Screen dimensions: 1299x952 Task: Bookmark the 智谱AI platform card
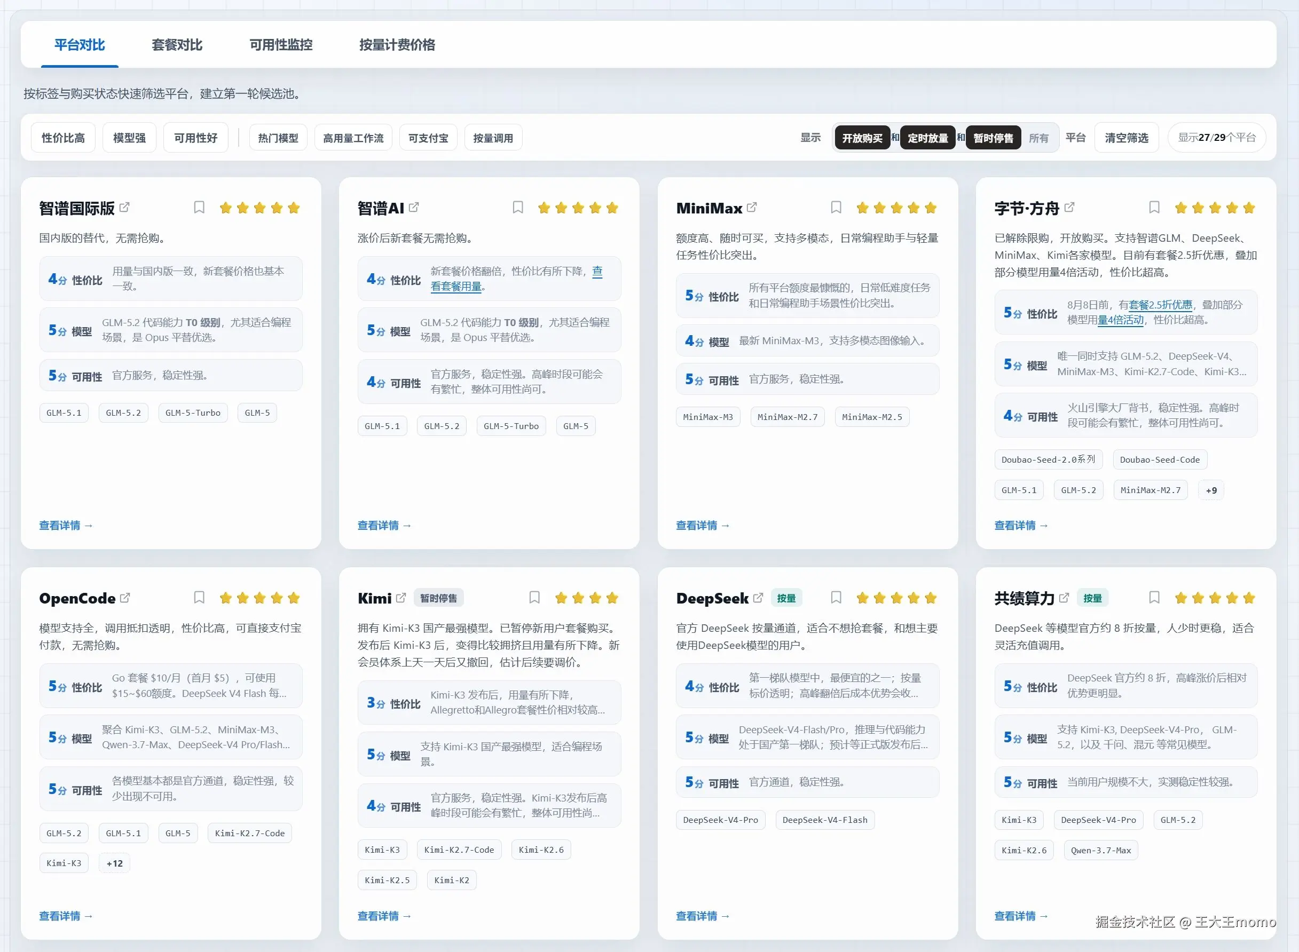click(x=518, y=208)
